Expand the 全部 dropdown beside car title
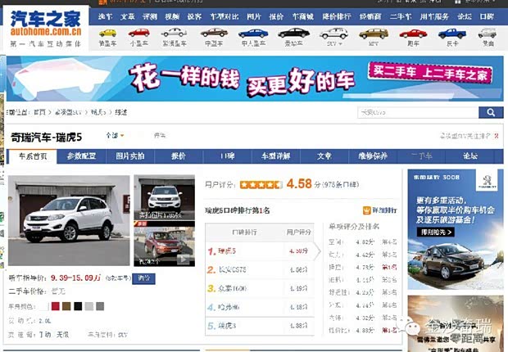The width and height of the screenshot is (508, 352). click(x=116, y=135)
